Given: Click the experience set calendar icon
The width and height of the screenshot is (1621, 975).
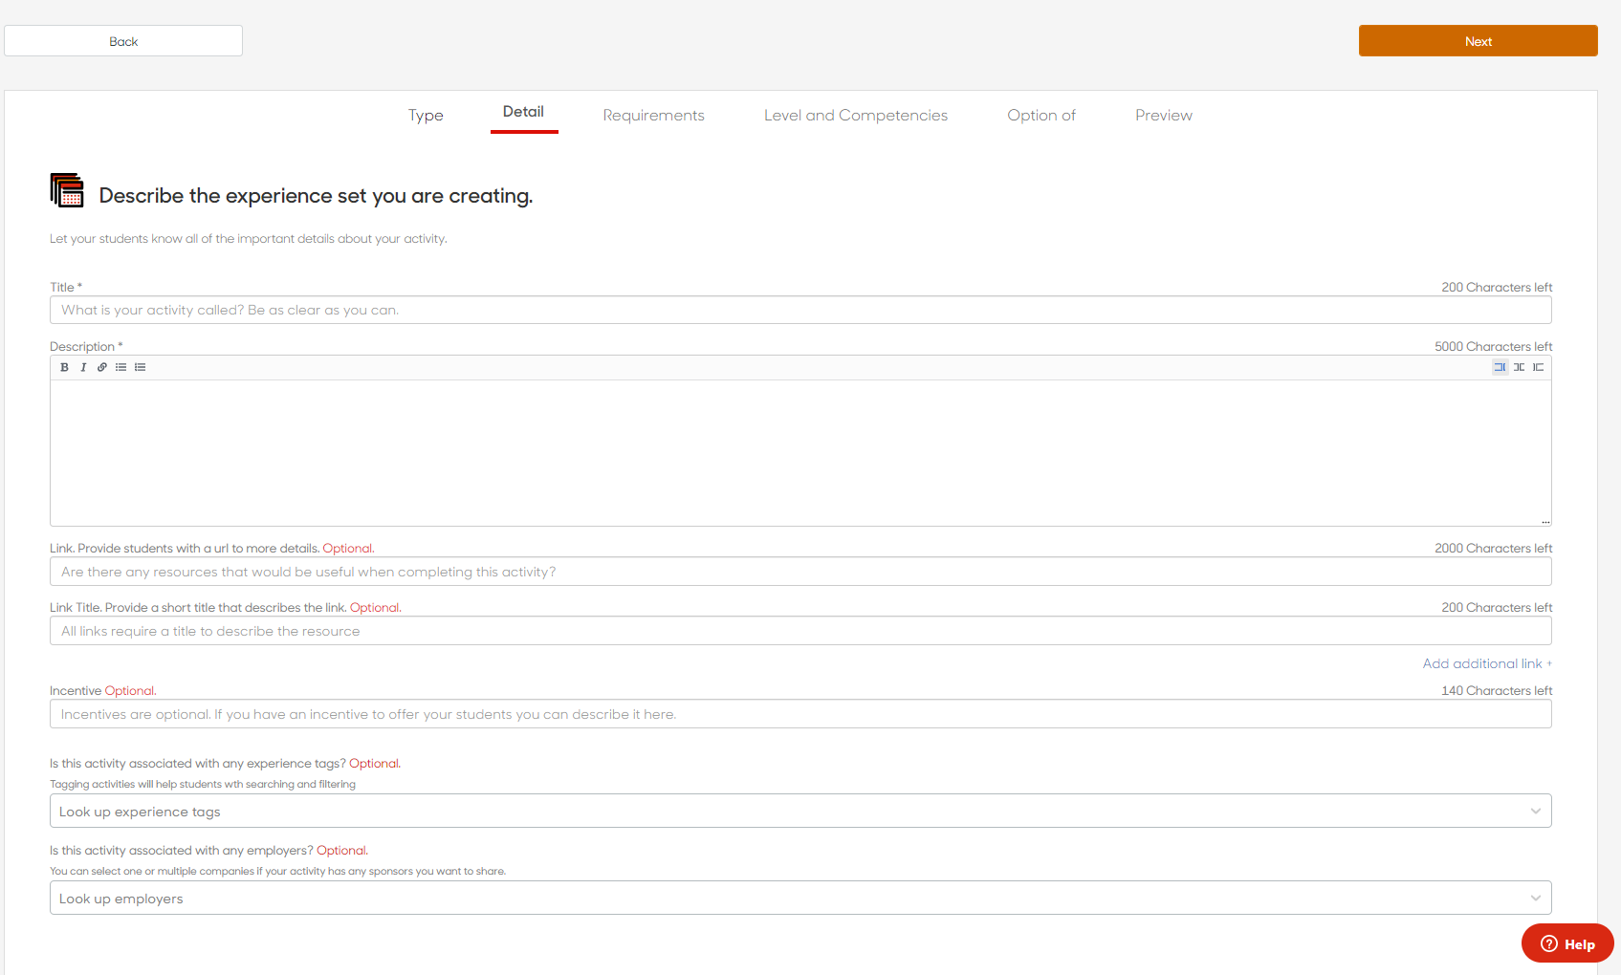Looking at the screenshot, I should (x=67, y=190).
